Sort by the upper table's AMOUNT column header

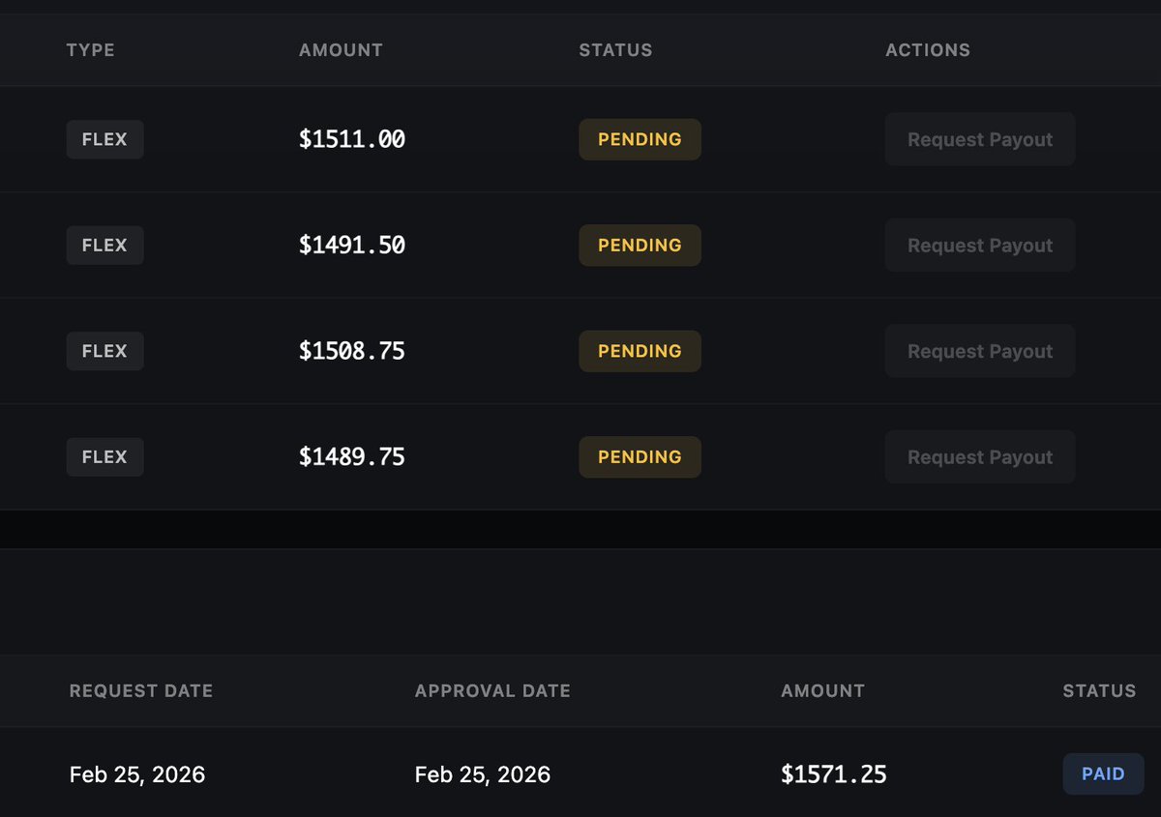341,50
